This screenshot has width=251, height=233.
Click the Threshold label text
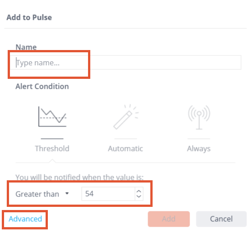[x=52, y=148]
